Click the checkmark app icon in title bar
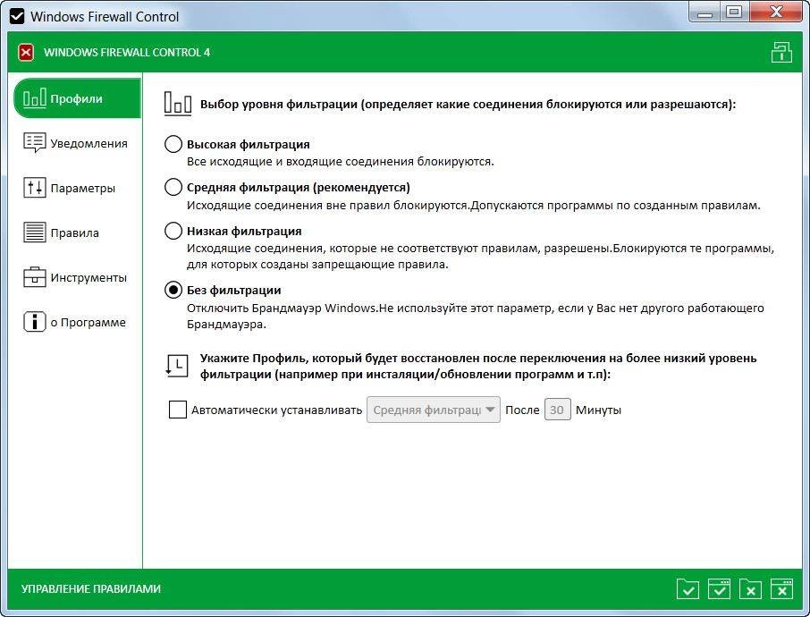 17,16
